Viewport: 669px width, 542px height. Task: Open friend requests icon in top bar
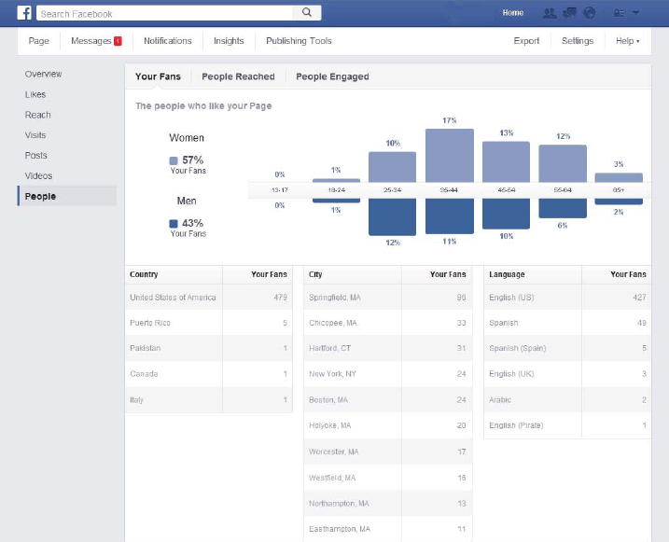pos(549,13)
